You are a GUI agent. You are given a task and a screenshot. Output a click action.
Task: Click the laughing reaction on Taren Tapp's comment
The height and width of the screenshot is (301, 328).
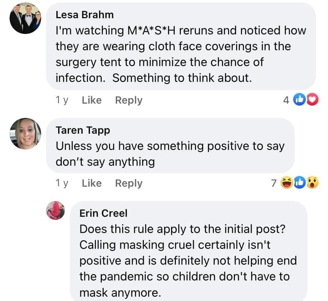286,184
